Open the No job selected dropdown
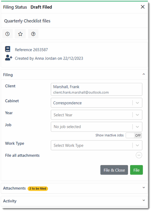 97,127
